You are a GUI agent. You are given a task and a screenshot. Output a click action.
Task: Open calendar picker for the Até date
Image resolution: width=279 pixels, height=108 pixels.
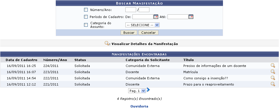191,17
